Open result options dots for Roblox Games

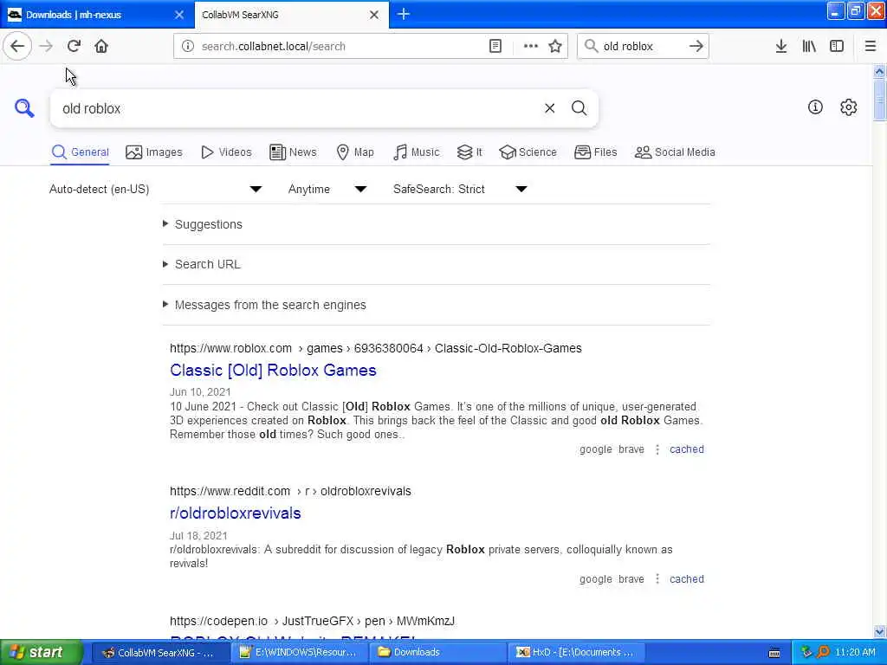pos(657,449)
